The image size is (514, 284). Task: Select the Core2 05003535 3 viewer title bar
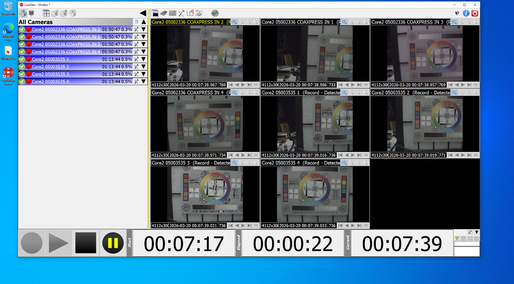[191, 162]
